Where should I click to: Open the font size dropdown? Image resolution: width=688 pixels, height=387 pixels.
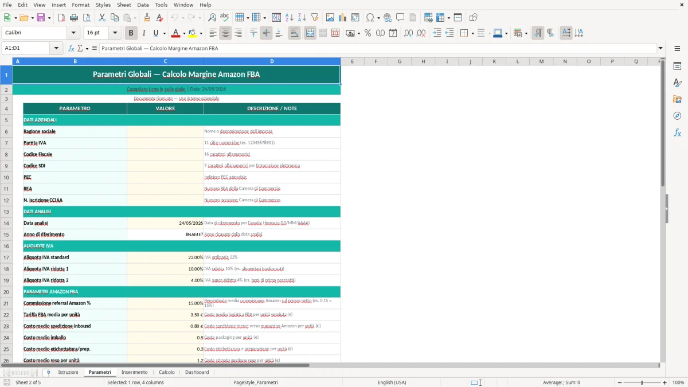click(x=115, y=33)
